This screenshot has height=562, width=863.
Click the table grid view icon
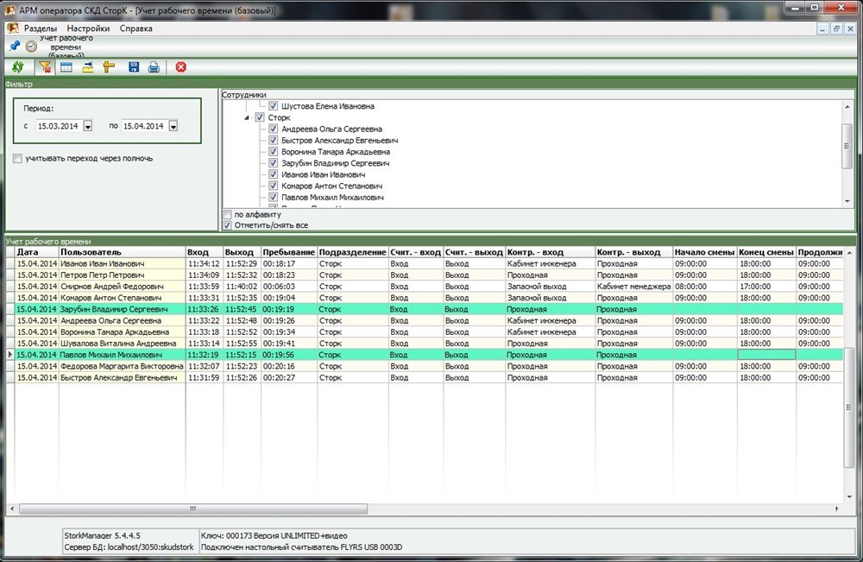point(66,67)
